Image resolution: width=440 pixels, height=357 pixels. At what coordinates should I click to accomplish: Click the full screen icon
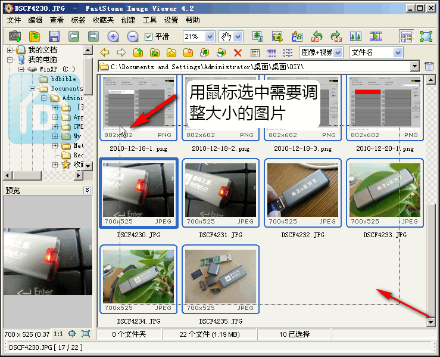(x=426, y=36)
